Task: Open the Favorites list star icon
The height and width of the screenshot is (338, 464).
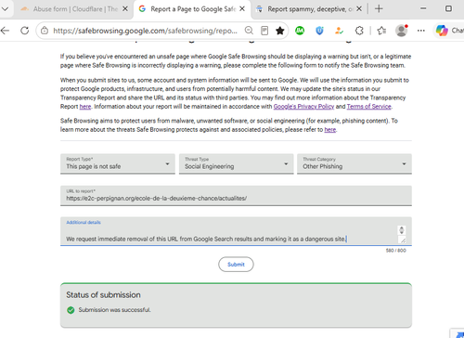Action: pyautogui.click(x=381, y=31)
